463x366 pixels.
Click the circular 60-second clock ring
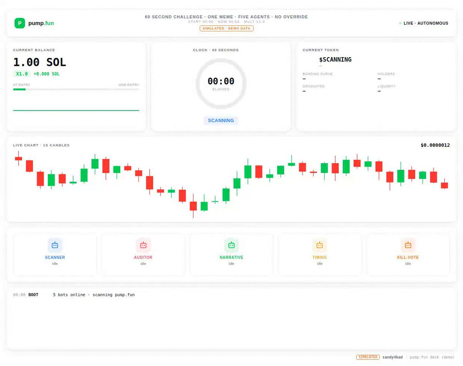(x=221, y=83)
